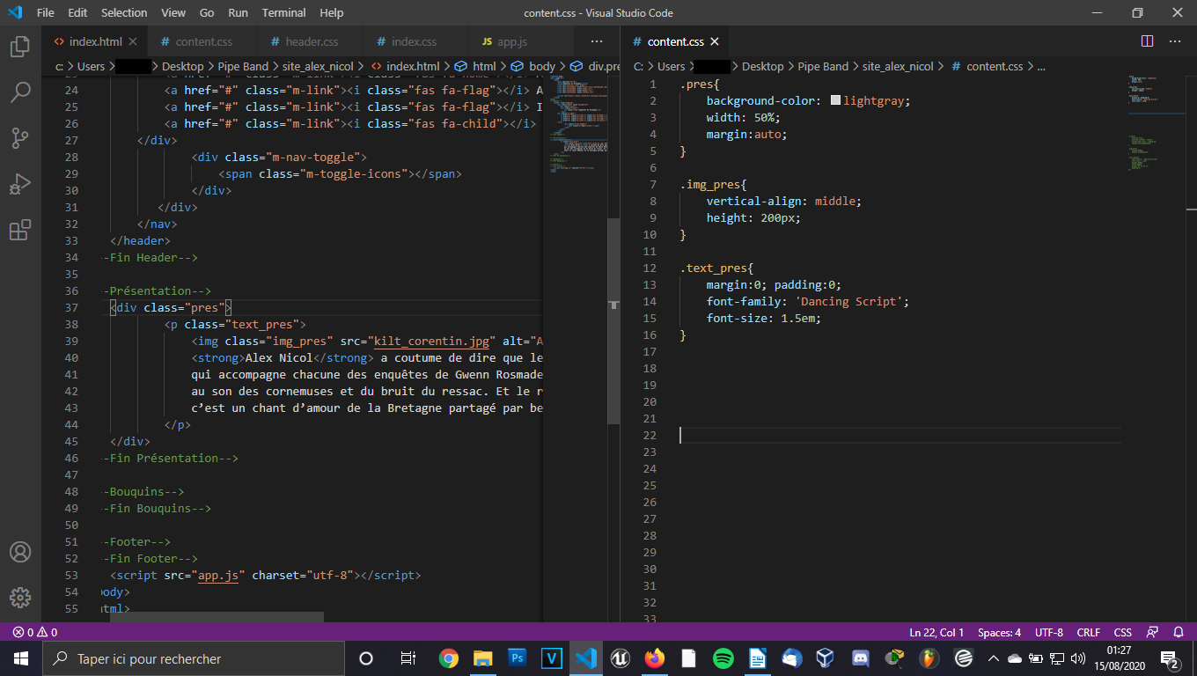Click Pipe Band in left breadcrumb
Image resolution: width=1197 pixels, height=676 pixels.
click(243, 66)
